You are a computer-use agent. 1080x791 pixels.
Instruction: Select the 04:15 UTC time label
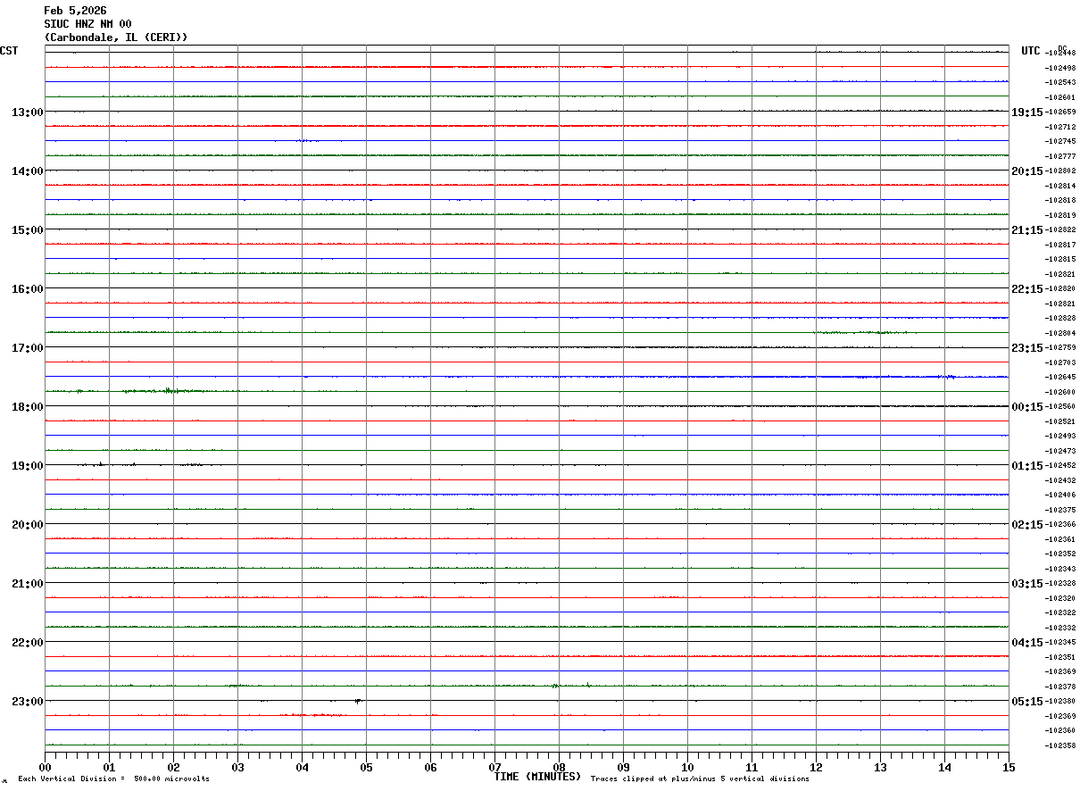[1026, 642]
